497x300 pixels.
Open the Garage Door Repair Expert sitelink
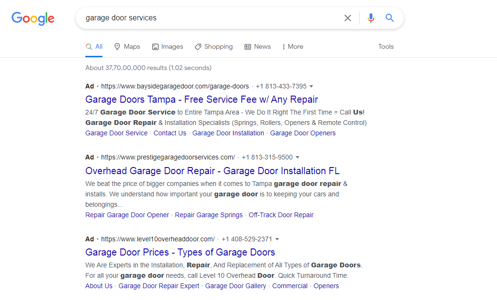click(159, 286)
